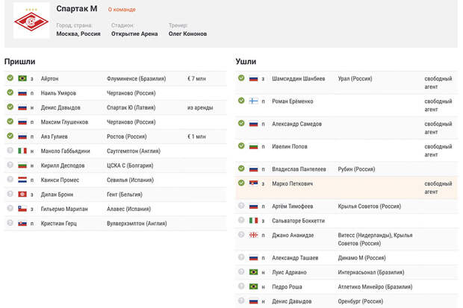463x308 pixels.
Task: Open the 'О команде' link
Action: 122,10
